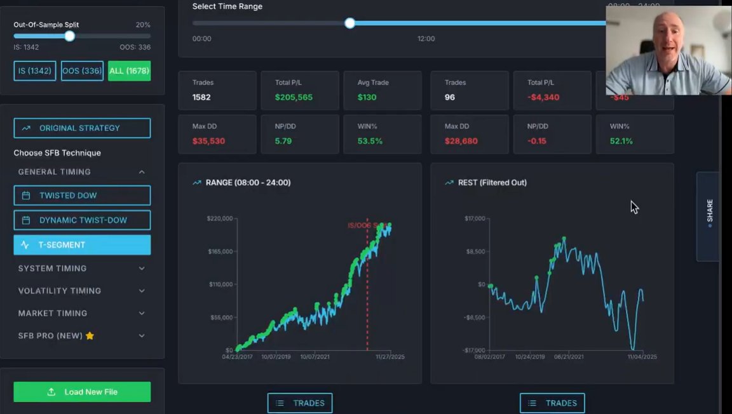
Task: Click the Total P/L $205,565 value
Action: click(294, 97)
